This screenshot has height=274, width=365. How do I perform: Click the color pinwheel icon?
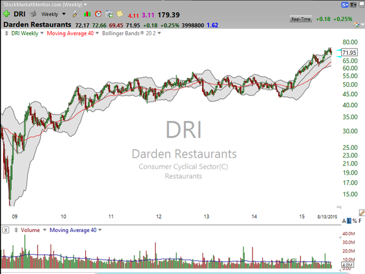tap(356, 24)
